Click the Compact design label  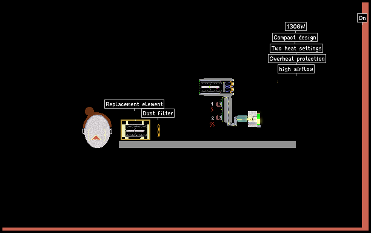[x=295, y=38]
